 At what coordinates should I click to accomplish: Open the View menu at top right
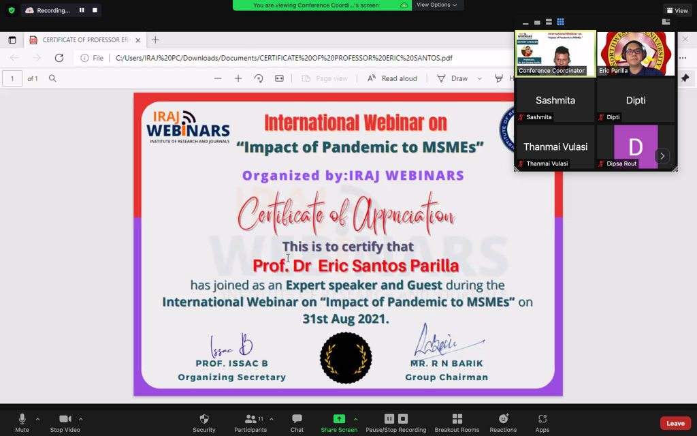[x=677, y=10]
